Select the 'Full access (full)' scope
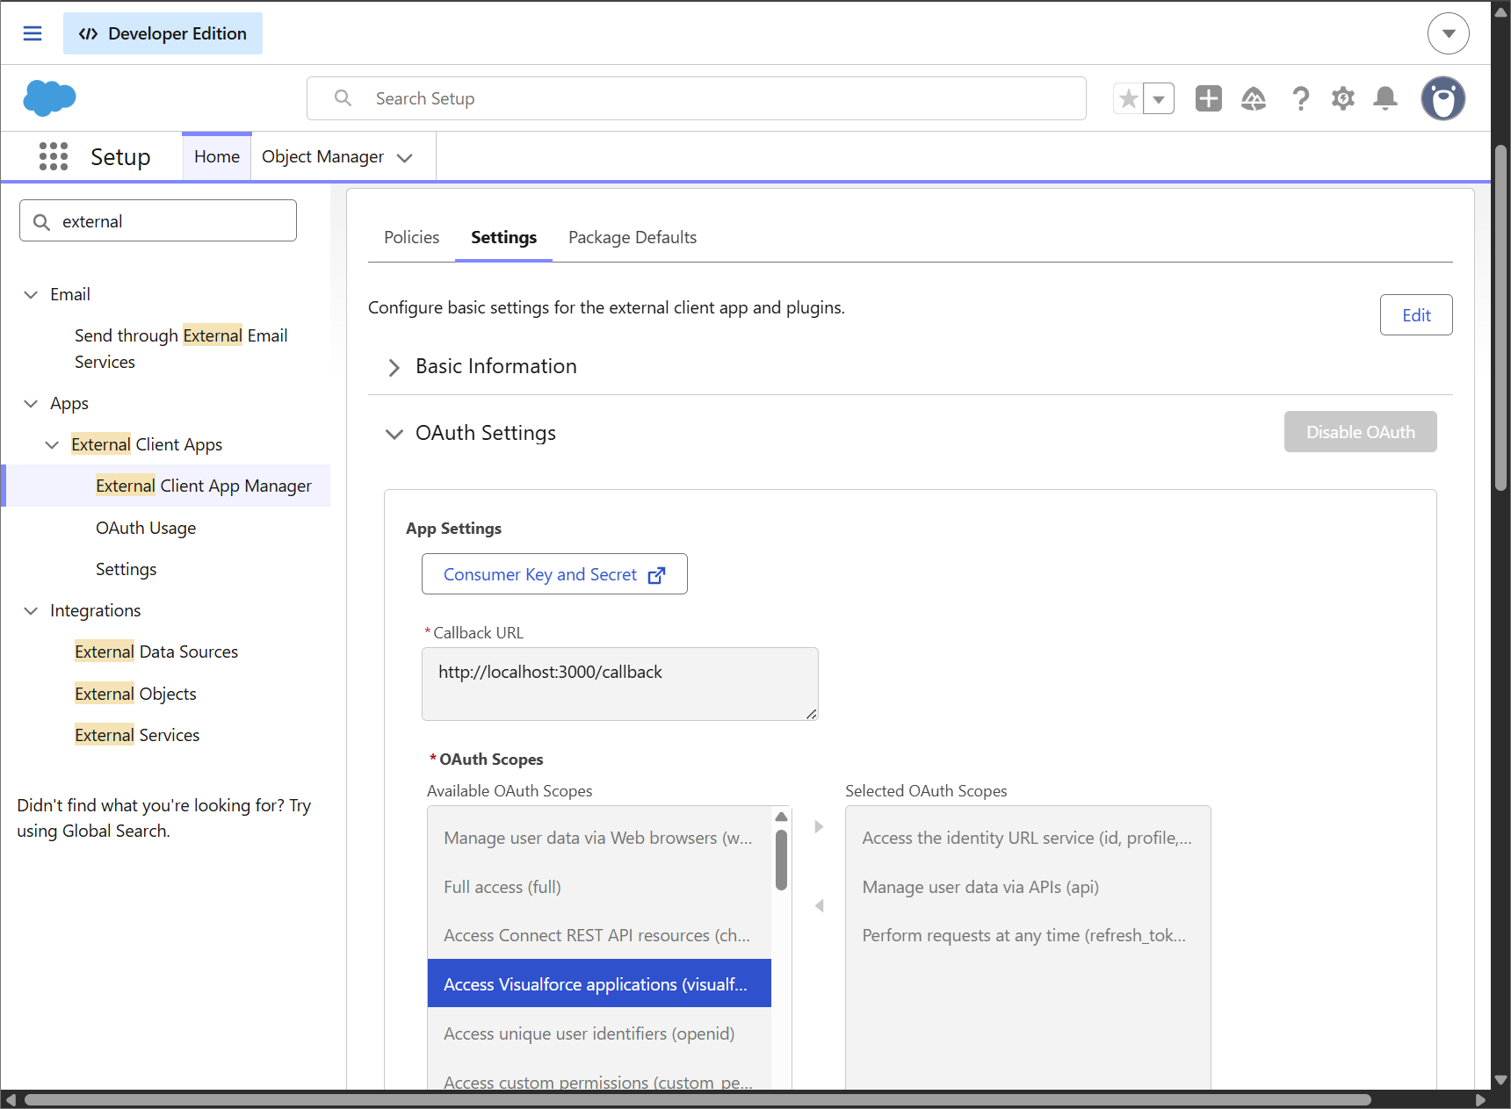This screenshot has width=1511, height=1109. (599, 887)
